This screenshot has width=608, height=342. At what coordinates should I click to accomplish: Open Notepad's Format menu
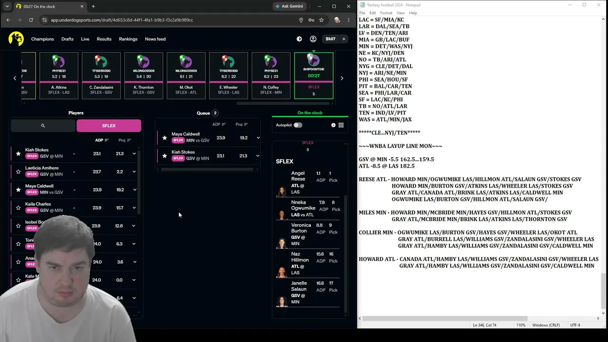click(386, 13)
